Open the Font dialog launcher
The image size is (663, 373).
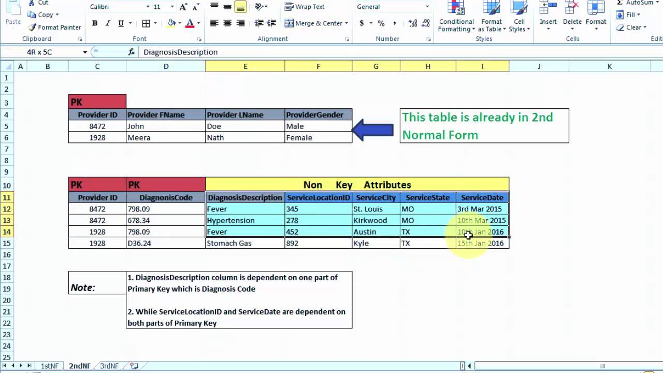199,39
